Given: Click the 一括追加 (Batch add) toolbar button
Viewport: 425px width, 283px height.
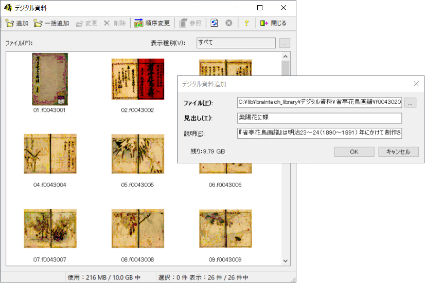Looking at the screenshot, I should tap(51, 23).
